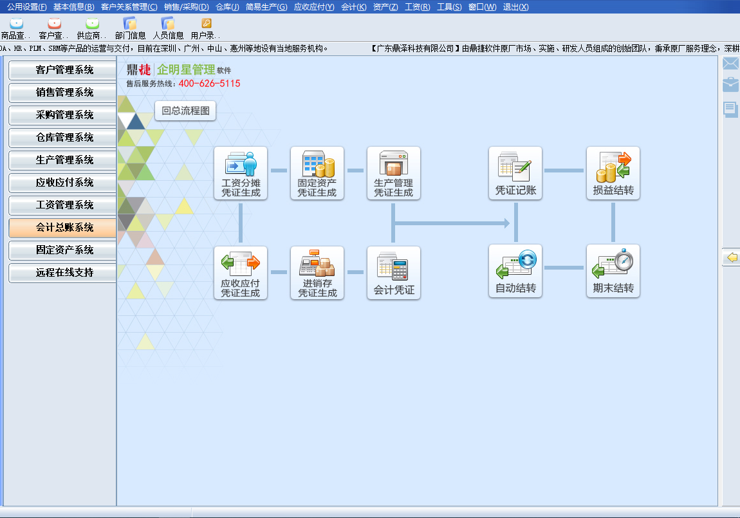The height and width of the screenshot is (518, 740).
Task: Click the mail envelope icon in right sidebar
Action: 730,63
